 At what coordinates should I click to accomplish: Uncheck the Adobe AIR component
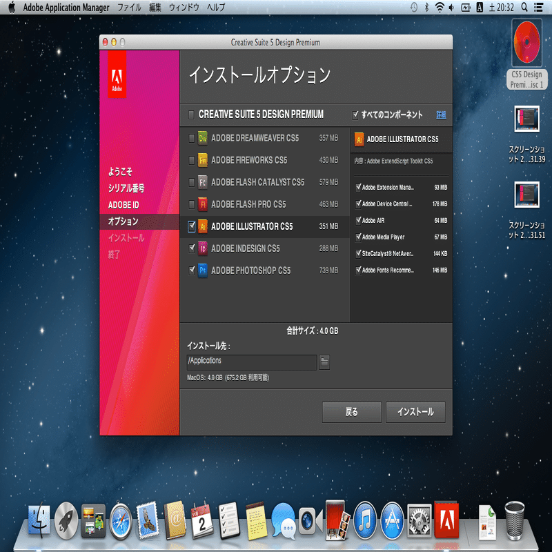tap(358, 220)
